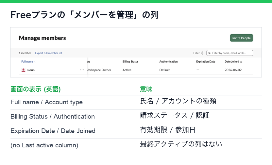272x165 pixels.
Task: Click the Expiration Date / Date Joined row text
Action: coord(53,131)
